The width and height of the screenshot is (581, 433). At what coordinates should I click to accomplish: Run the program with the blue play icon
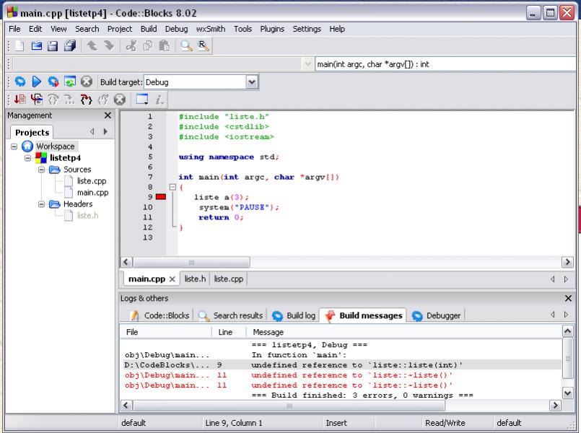coord(36,82)
